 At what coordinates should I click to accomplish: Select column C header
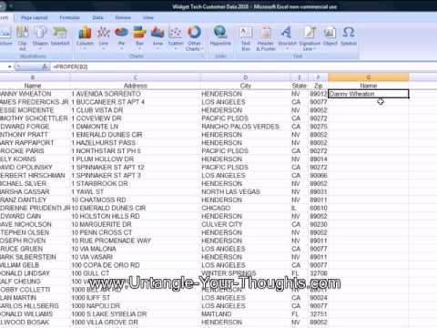tap(135, 77)
